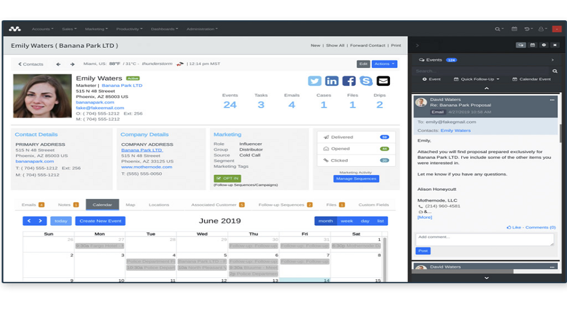This screenshot has height=318, width=567.
Task: Open the navbar search dropdown
Action: (499, 29)
